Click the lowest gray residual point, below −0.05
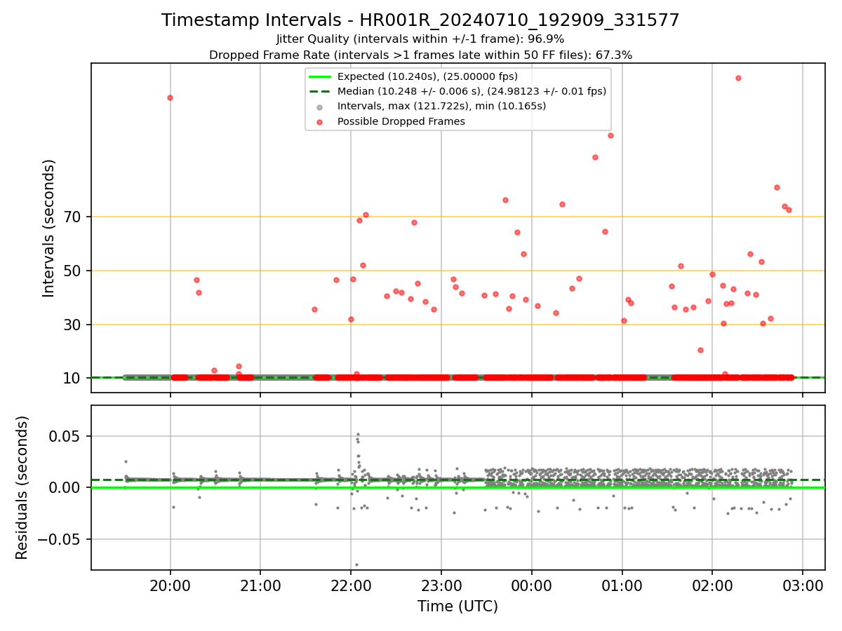 pyautogui.click(x=356, y=564)
